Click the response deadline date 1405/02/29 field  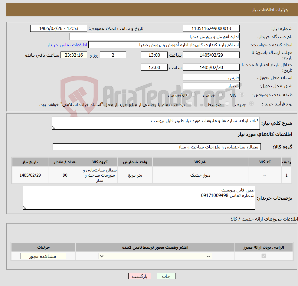pyautogui.click(x=211, y=55)
